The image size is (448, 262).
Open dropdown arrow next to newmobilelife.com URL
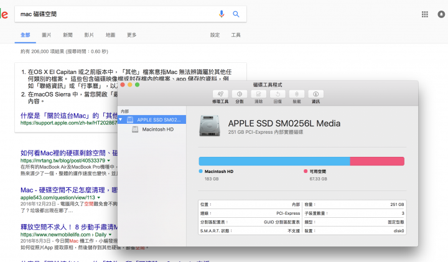(110, 235)
